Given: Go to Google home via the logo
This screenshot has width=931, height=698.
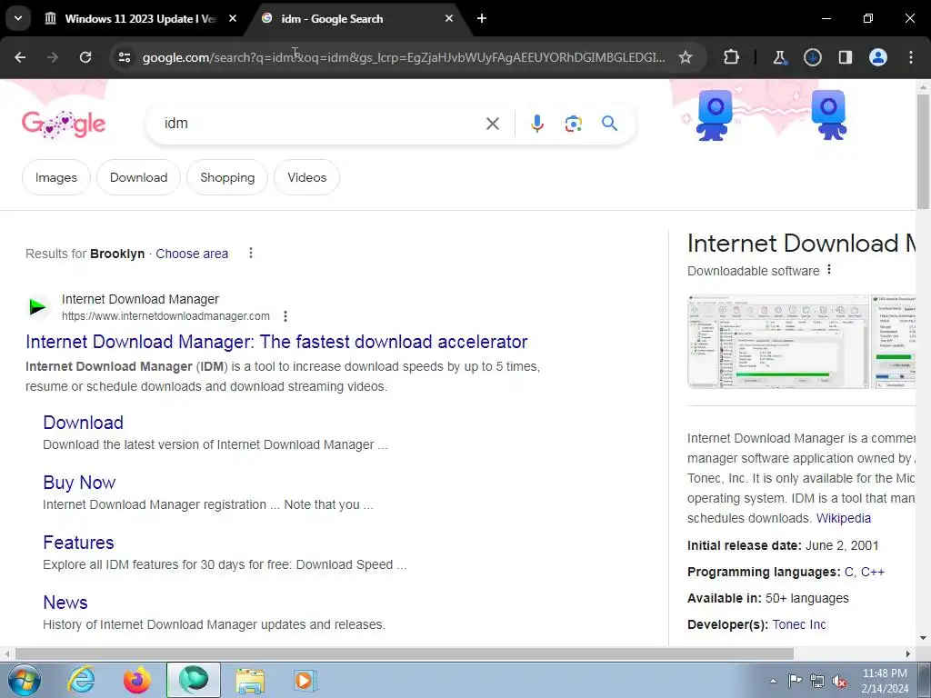Looking at the screenshot, I should click(64, 124).
